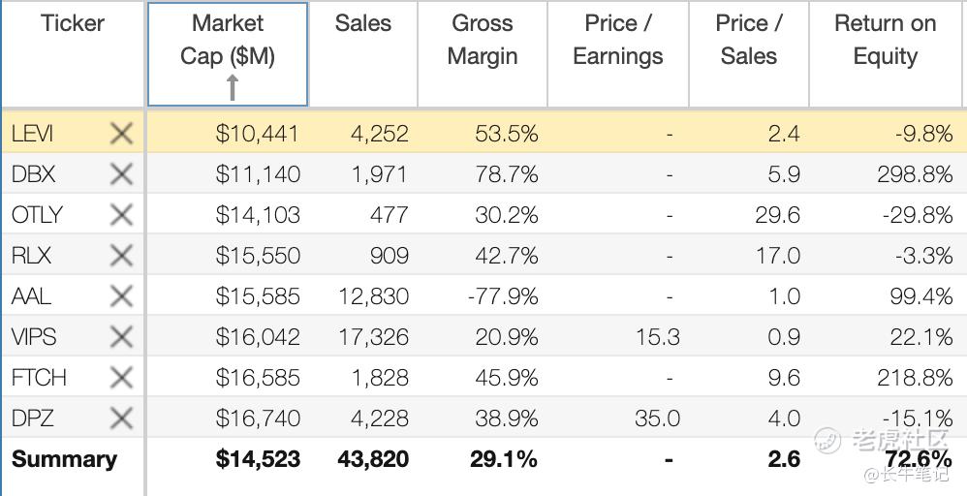967x496 pixels.
Task: Click the Return on Equity header
Action: [x=885, y=40]
